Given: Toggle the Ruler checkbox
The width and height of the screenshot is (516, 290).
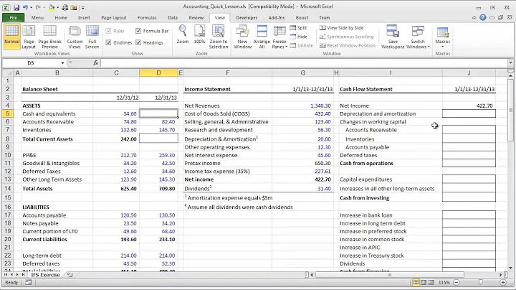Looking at the screenshot, I should coord(108,31).
